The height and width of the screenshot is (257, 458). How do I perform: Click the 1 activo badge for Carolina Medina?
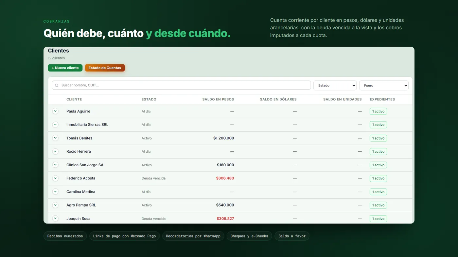click(378, 192)
